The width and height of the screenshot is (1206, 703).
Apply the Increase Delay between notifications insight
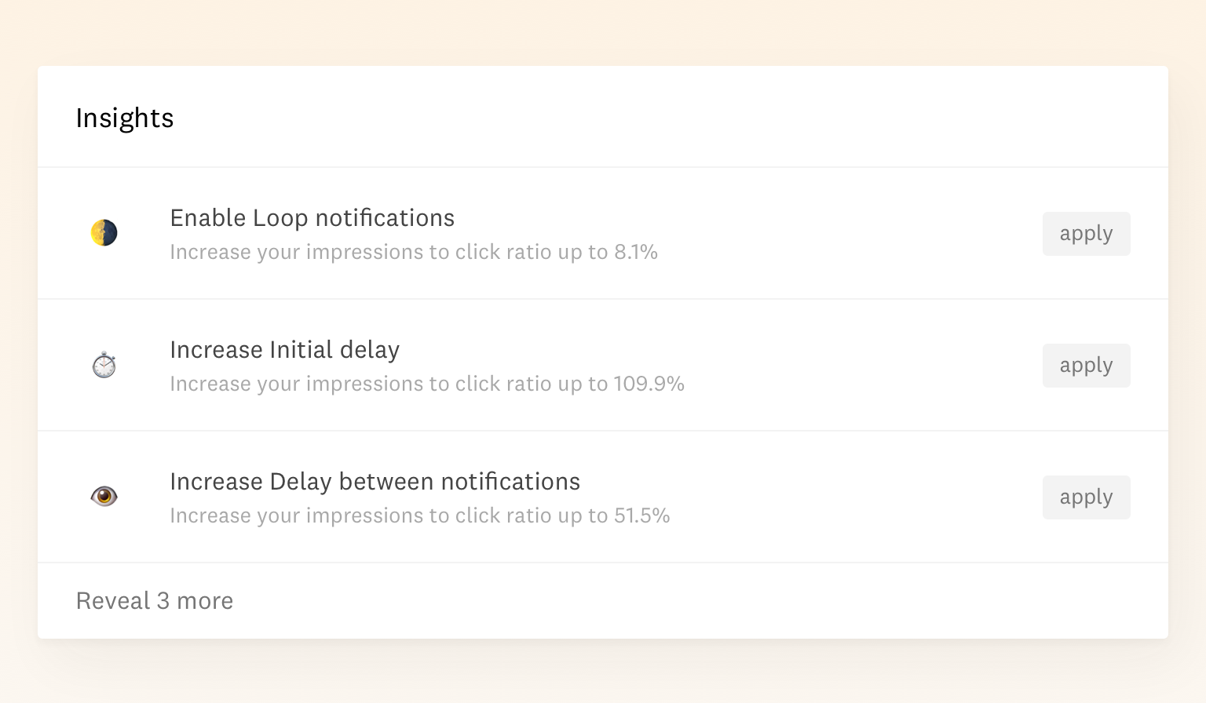[x=1086, y=497]
